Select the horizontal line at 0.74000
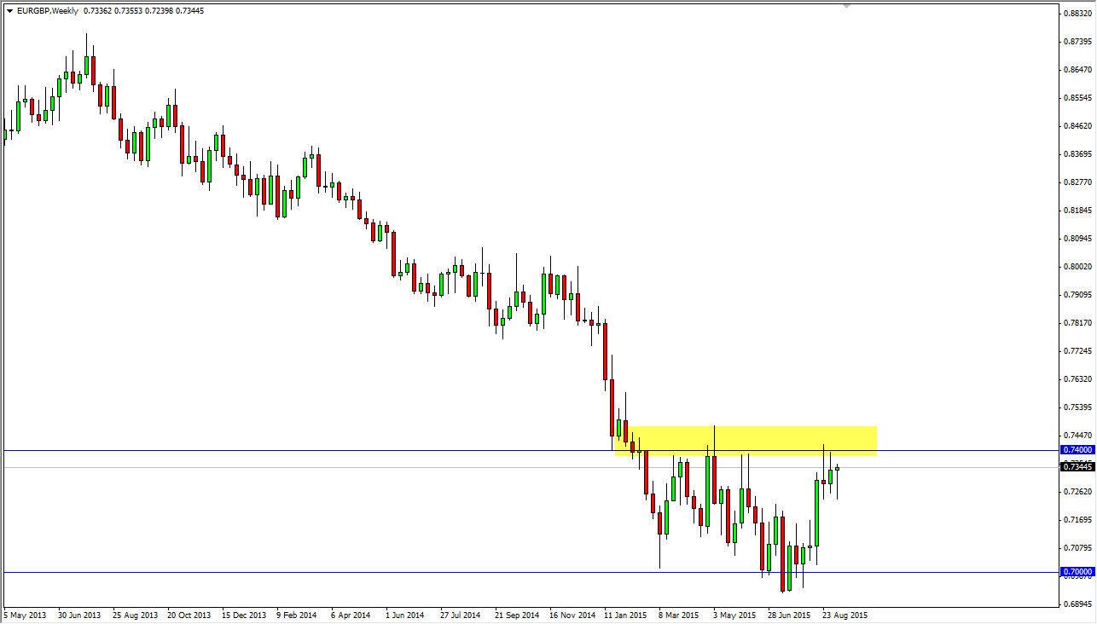Screen dimensions: 1097x624 click(341, 448)
